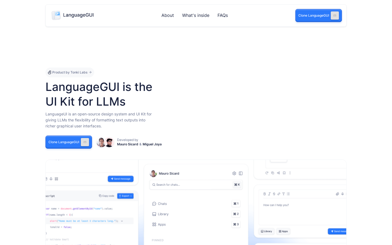The width and height of the screenshot is (392, 245).
Task: Click the Product by Tonki Labs badge
Action: [x=70, y=72]
